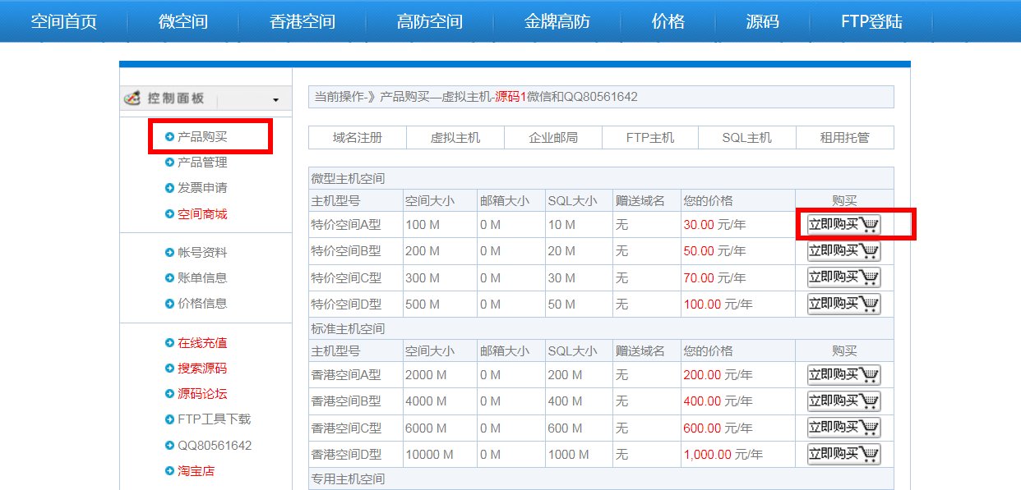Click the 在线充值 sidebar link
This screenshot has height=490, width=1021.
(202, 343)
